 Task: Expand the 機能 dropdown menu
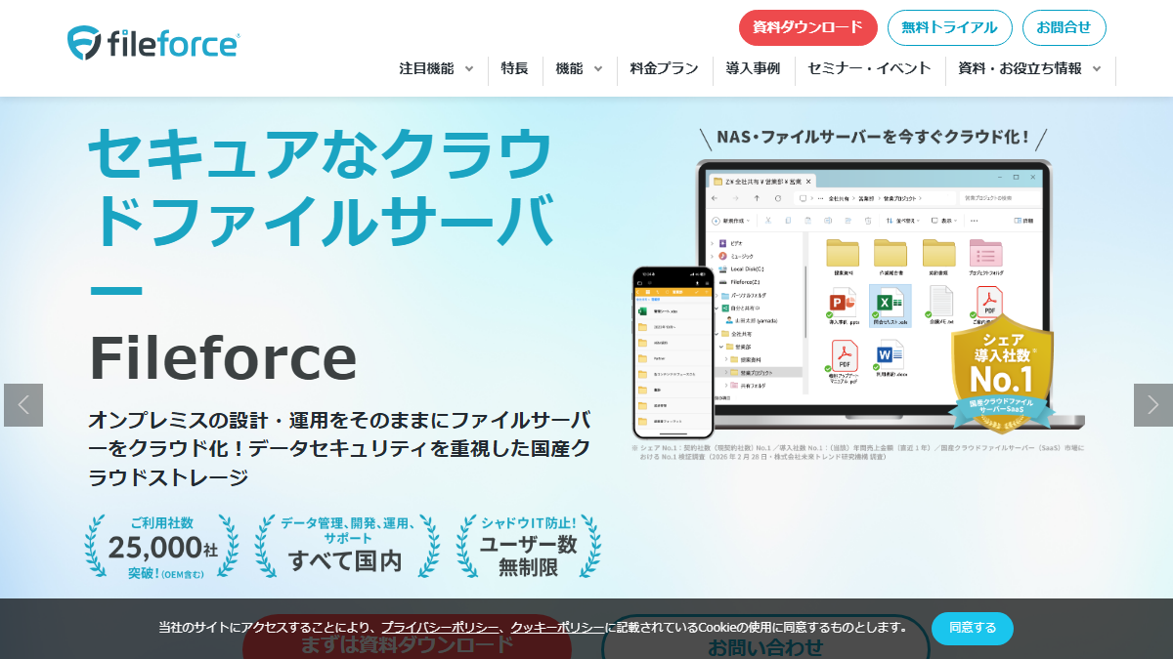coord(579,68)
